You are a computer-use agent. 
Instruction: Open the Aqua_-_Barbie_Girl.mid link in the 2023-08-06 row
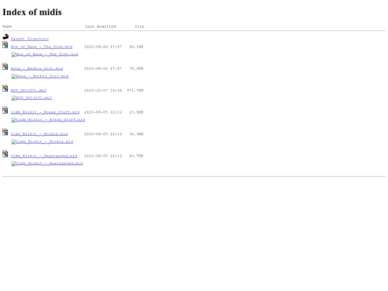point(37,68)
